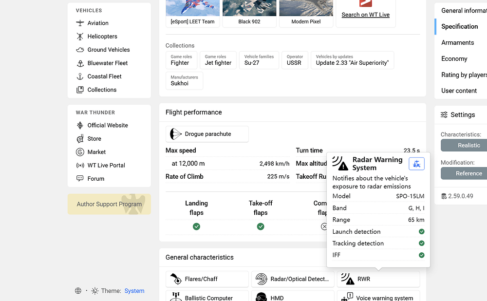This screenshot has width=487, height=301.
Task: Open the Modern Pixel camouflage thumbnail
Action: [x=306, y=14]
